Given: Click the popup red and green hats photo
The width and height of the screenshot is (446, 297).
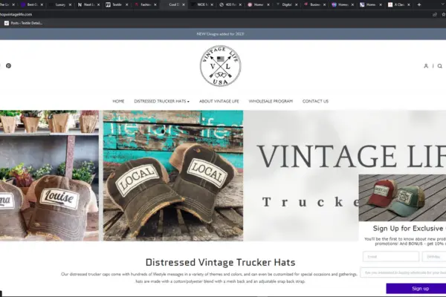Looking at the screenshot, I should pos(402,198).
